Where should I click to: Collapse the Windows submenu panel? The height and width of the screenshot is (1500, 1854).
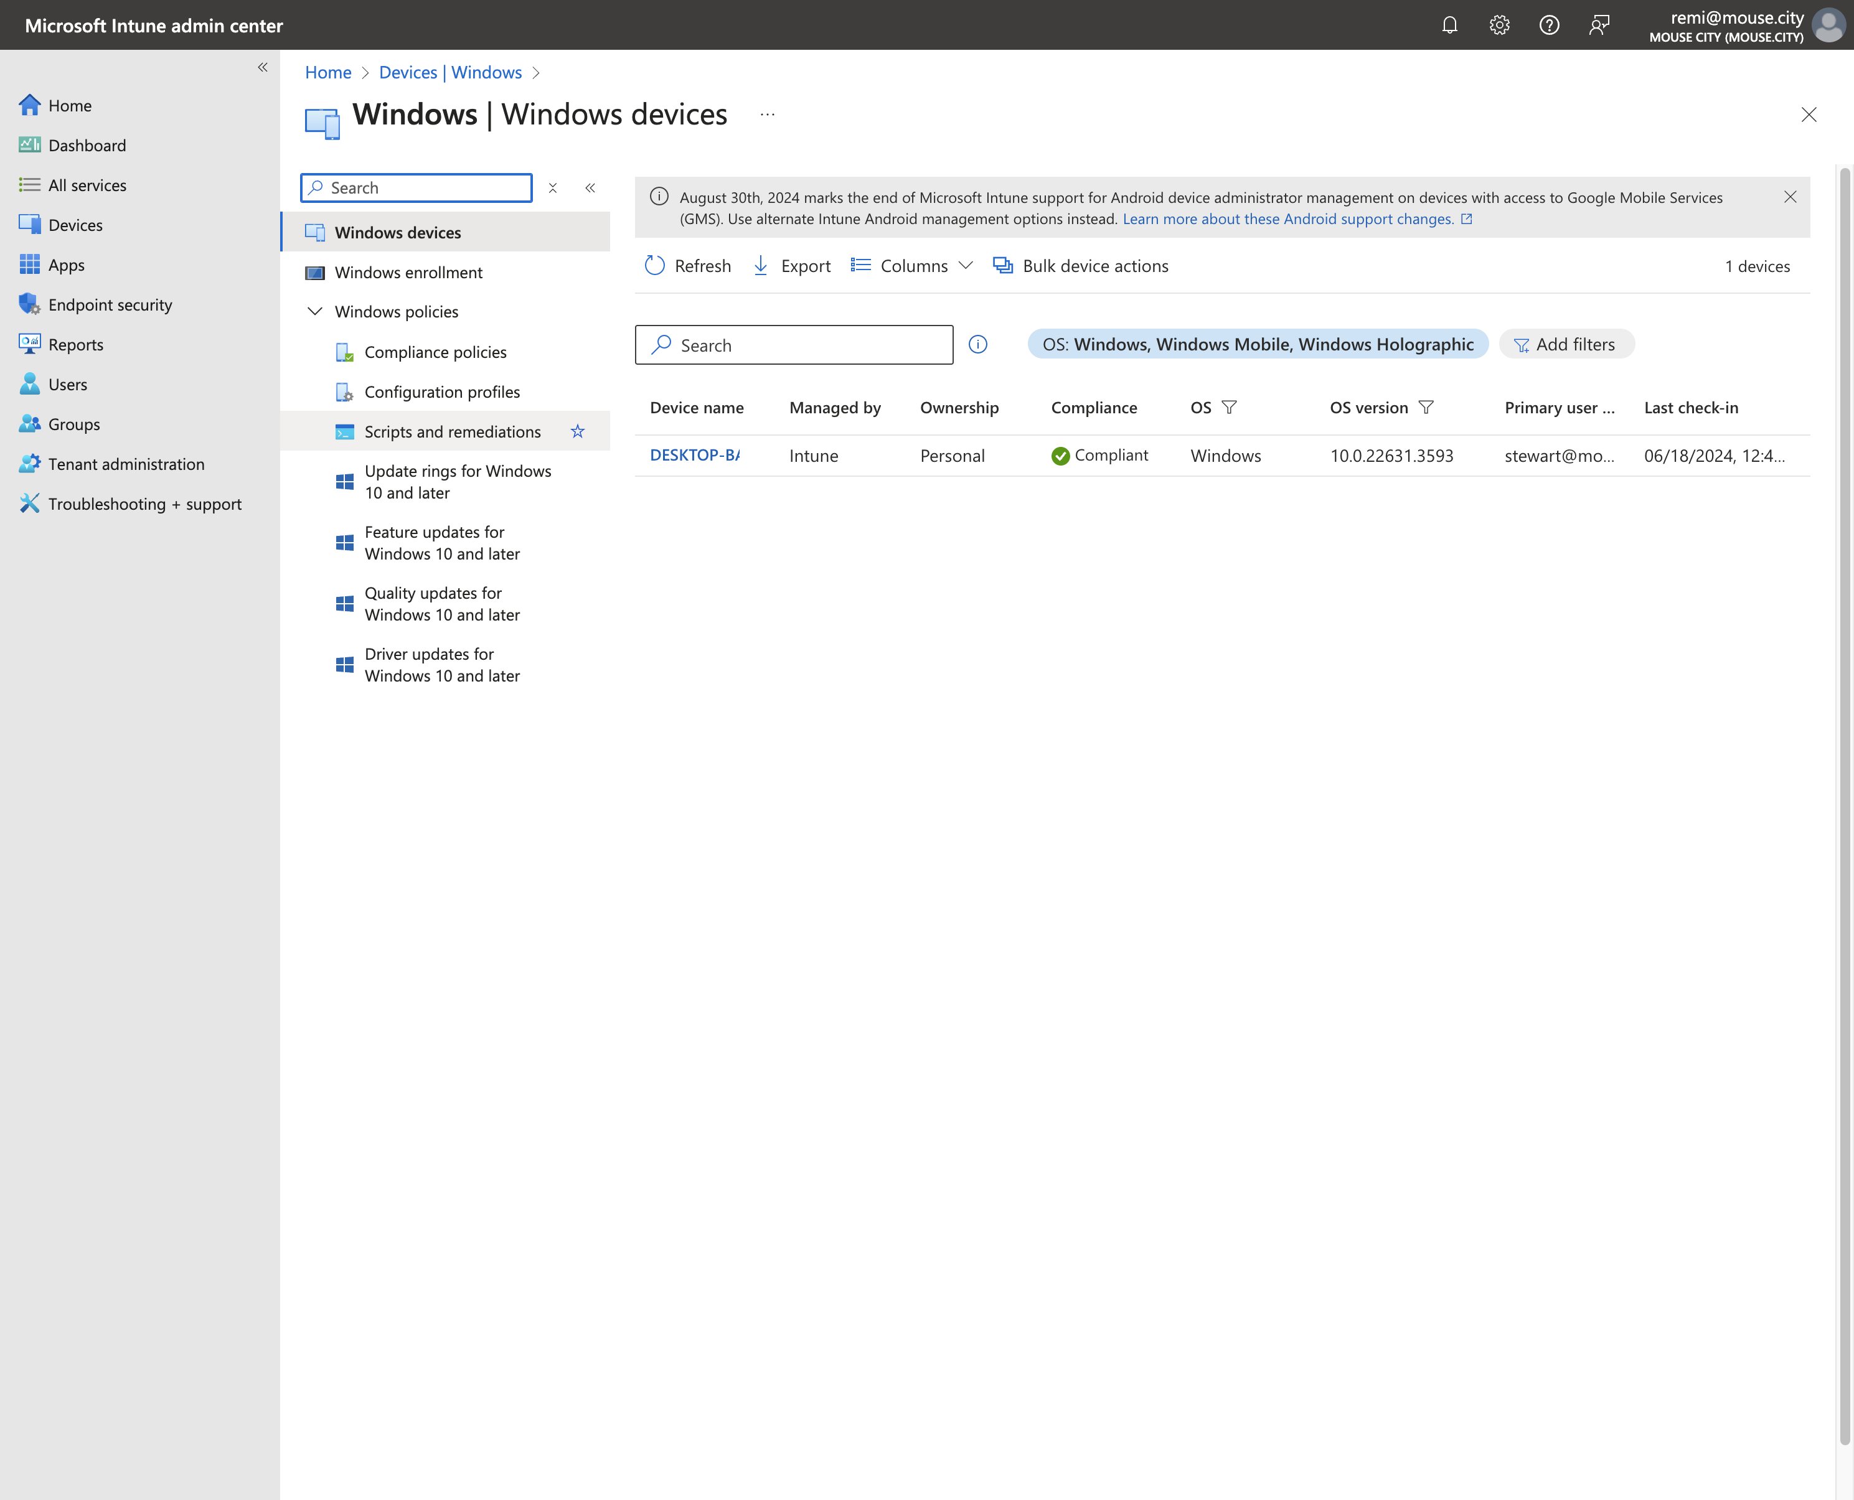tap(590, 187)
